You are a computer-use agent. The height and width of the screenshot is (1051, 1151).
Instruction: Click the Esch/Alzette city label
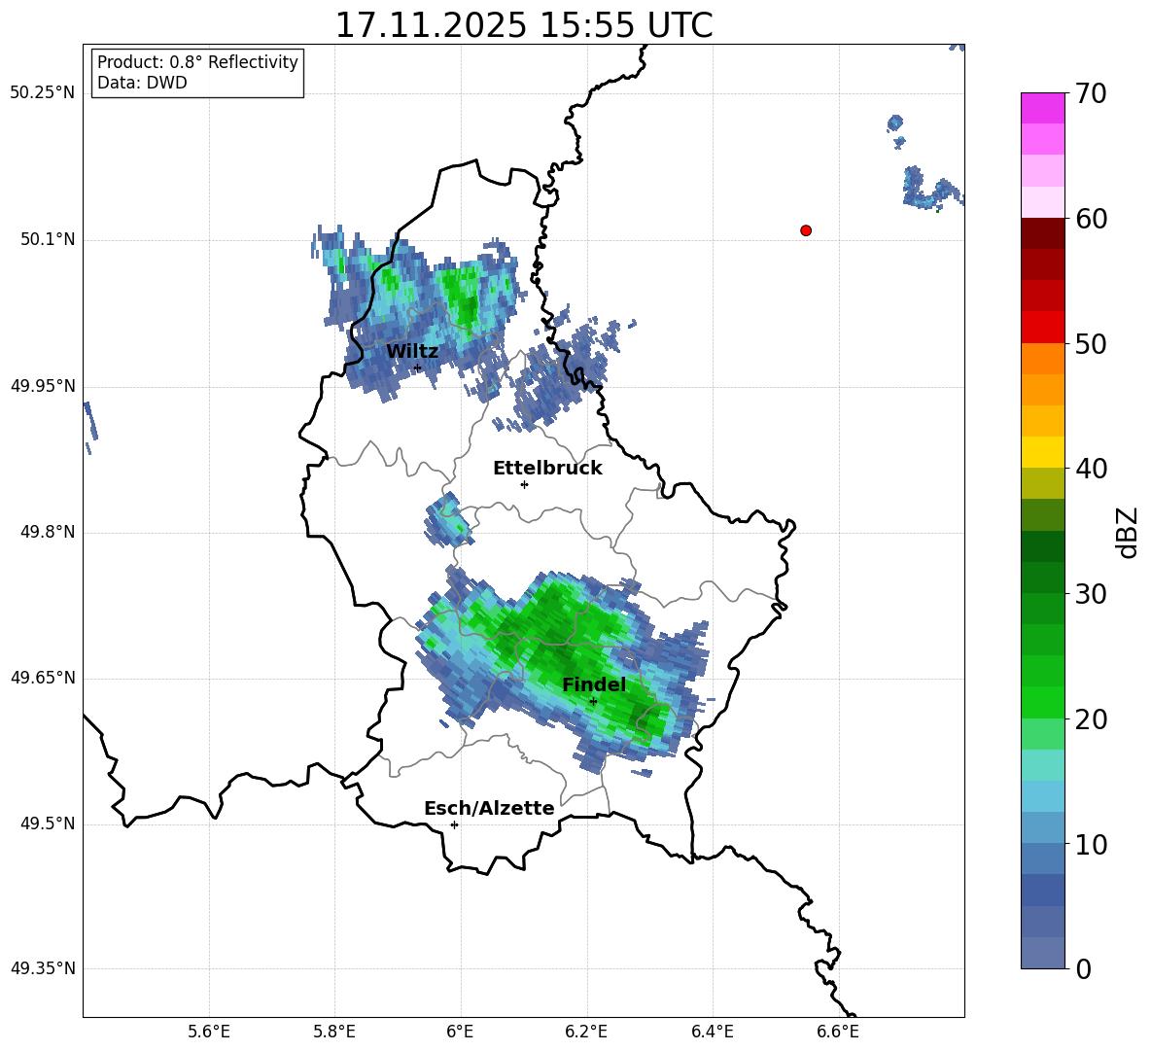point(489,808)
